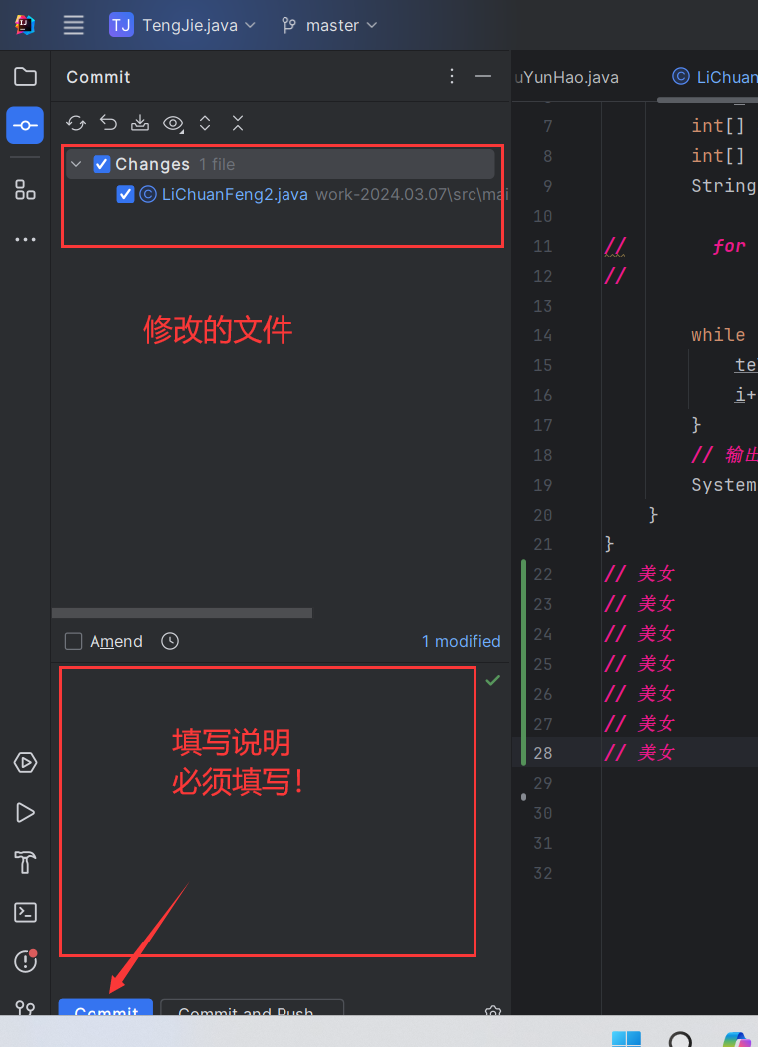Image resolution: width=758 pixels, height=1047 pixels.
Task: Click the green change marker beside line 25
Action: point(523,664)
